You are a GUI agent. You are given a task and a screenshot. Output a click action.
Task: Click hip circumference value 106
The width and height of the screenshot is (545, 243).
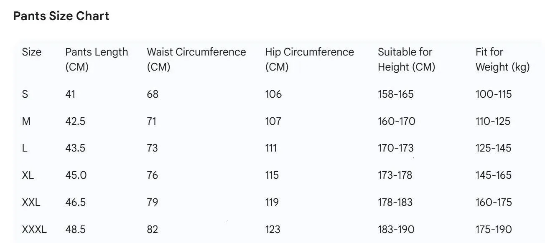click(273, 94)
